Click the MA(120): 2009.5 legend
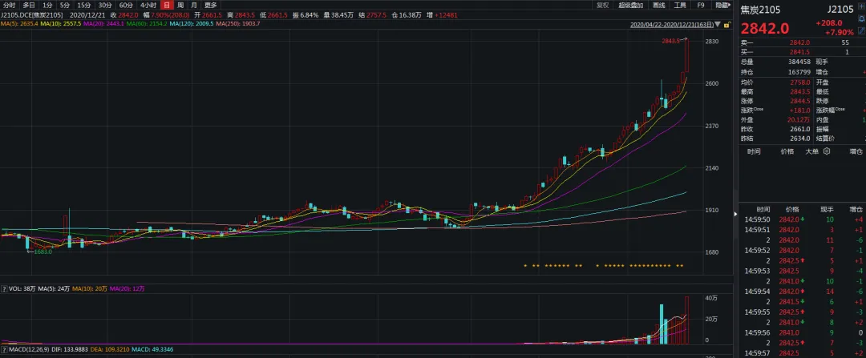Viewport: 866px width, 358px height. click(x=192, y=24)
